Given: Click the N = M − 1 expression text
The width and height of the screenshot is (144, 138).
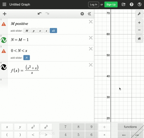Looking at the screenshot, I should [20, 40].
